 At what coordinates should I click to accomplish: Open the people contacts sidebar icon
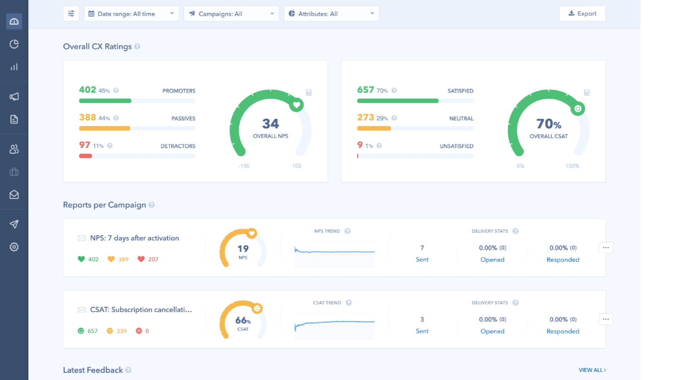[14, 149]
